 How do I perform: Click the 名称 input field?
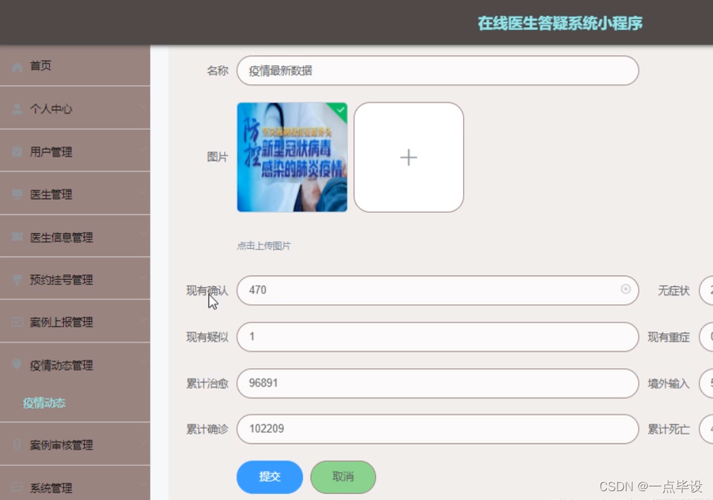click(436, 70)
